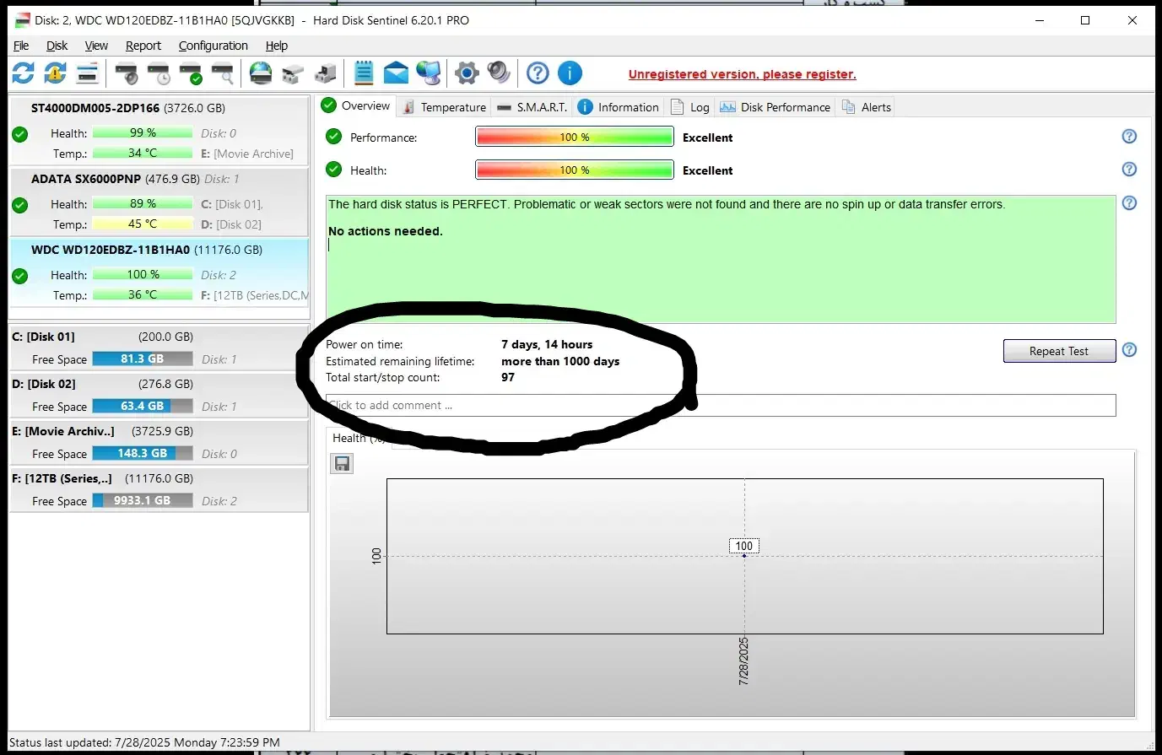Open the Configuration menu
1162x755 pixels.
pyautogui.click(x=213, y=46)
